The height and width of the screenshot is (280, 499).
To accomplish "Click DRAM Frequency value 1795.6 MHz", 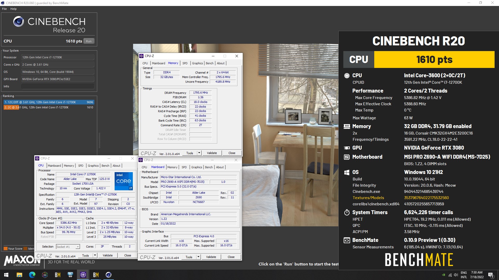I will (200, 93).
